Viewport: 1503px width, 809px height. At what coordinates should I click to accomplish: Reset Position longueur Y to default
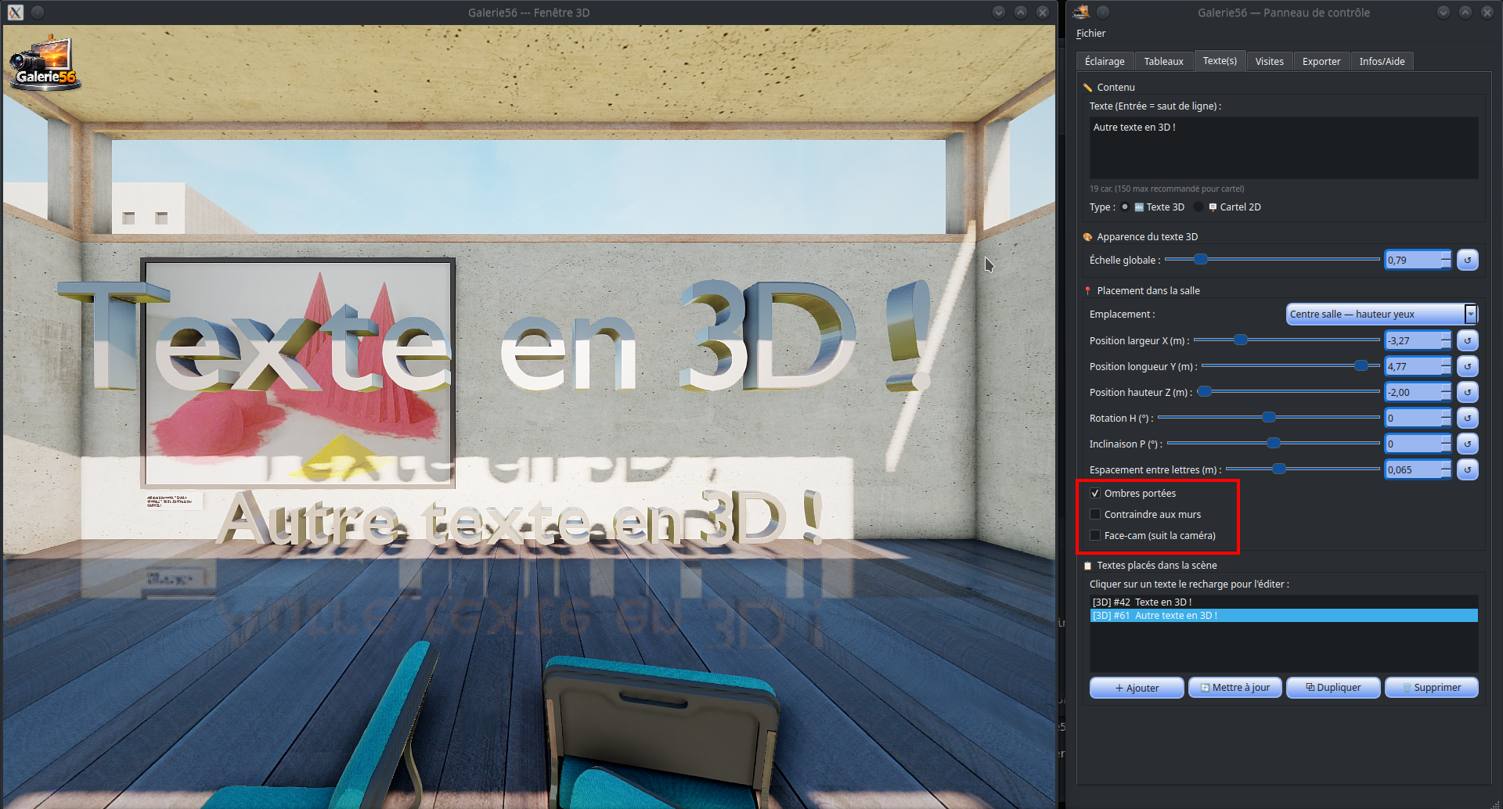point(1468,366)
